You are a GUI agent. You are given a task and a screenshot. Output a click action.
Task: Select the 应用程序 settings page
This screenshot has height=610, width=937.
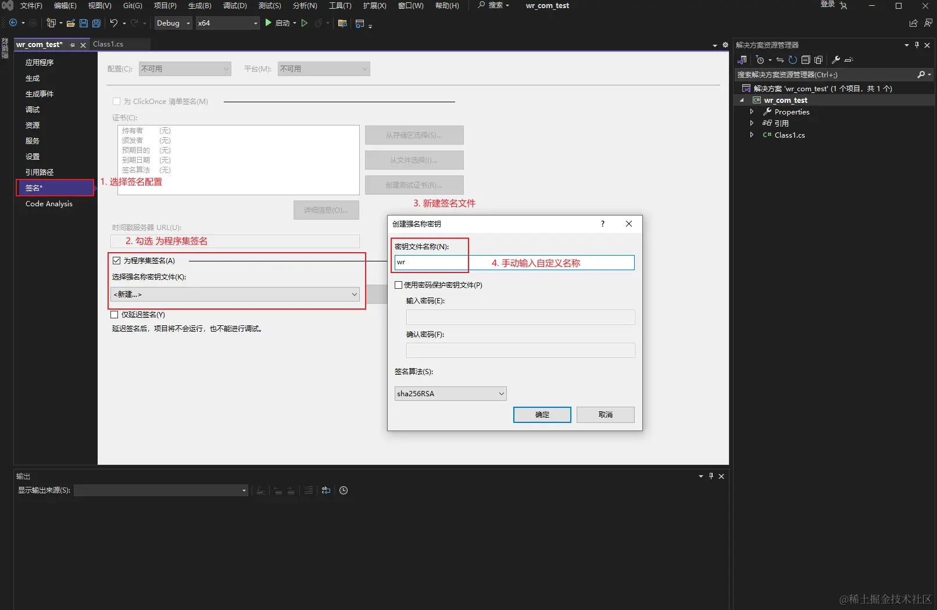[x=40, y=62]
